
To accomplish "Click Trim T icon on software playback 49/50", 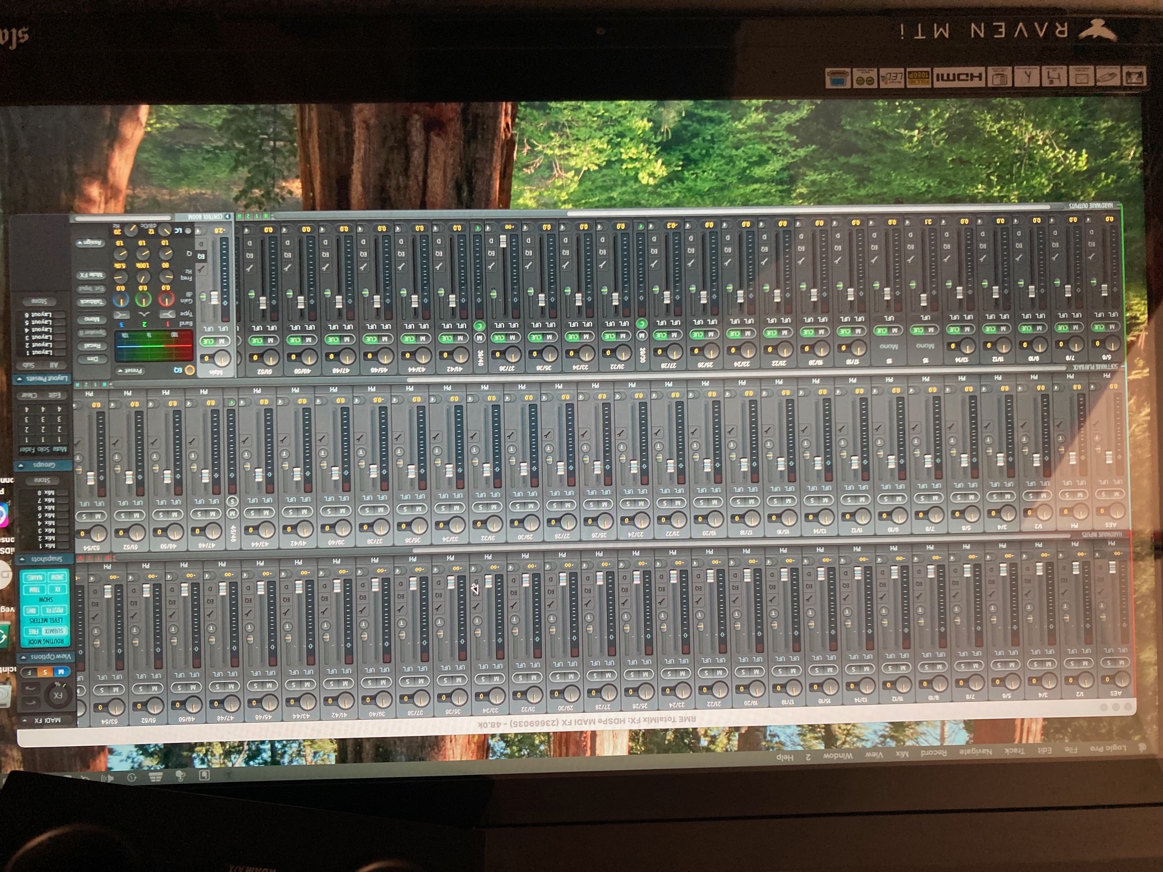I will coord(155,456).
